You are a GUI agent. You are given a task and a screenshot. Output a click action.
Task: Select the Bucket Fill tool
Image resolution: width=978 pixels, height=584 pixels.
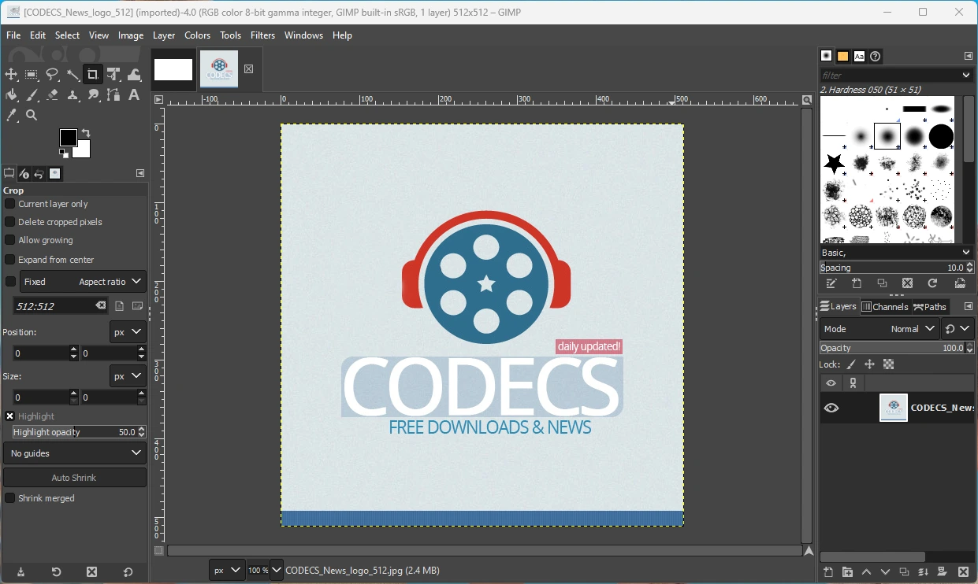coord(11,95)
